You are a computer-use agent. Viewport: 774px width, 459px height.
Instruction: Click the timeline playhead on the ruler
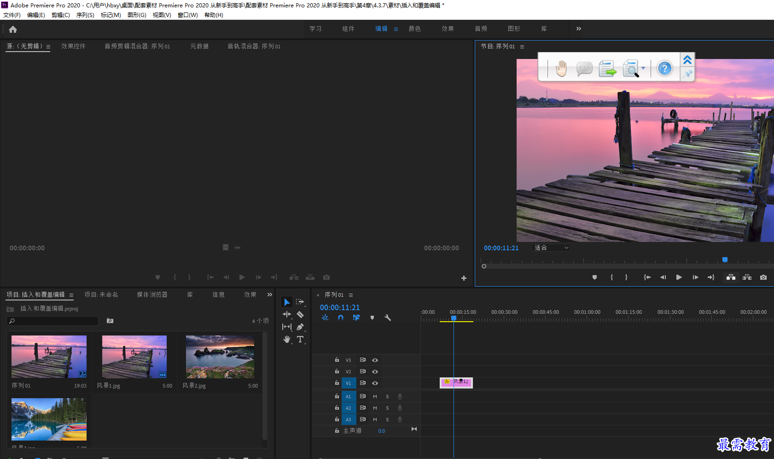point(454,318)
